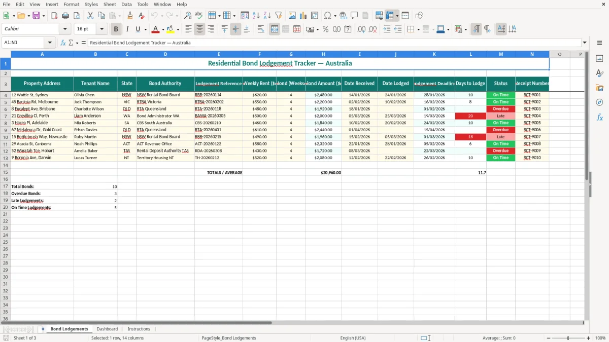This screenshot has height=342, width=609.
Task: Toggle Align Right
Action: coord(211,29)
